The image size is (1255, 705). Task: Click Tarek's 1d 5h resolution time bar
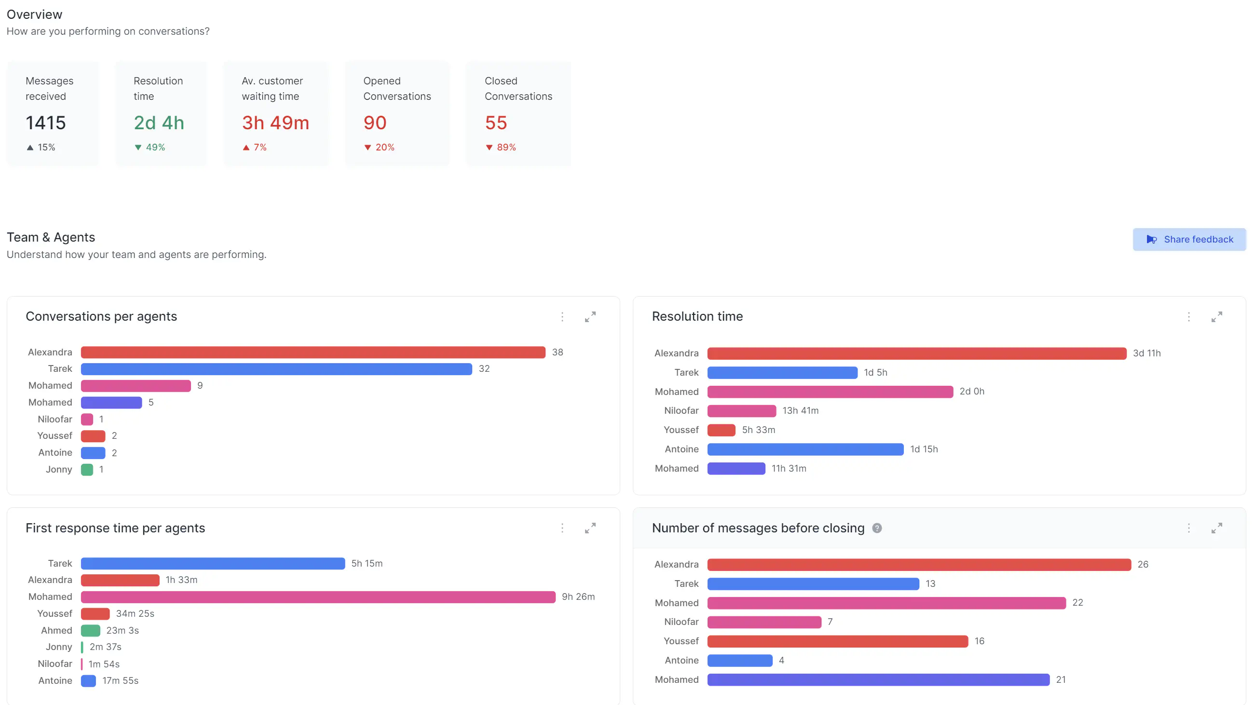782,373
